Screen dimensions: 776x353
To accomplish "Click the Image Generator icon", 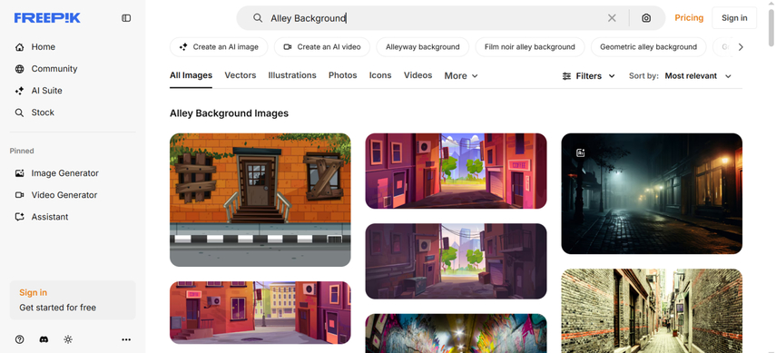I will pos(19,173).
